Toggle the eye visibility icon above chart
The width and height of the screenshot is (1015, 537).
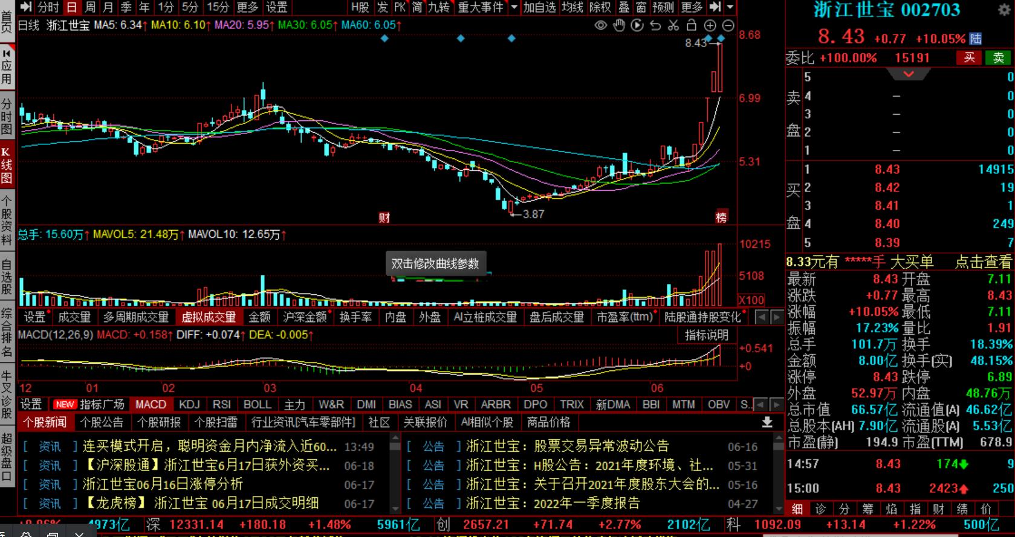(601, 25)
